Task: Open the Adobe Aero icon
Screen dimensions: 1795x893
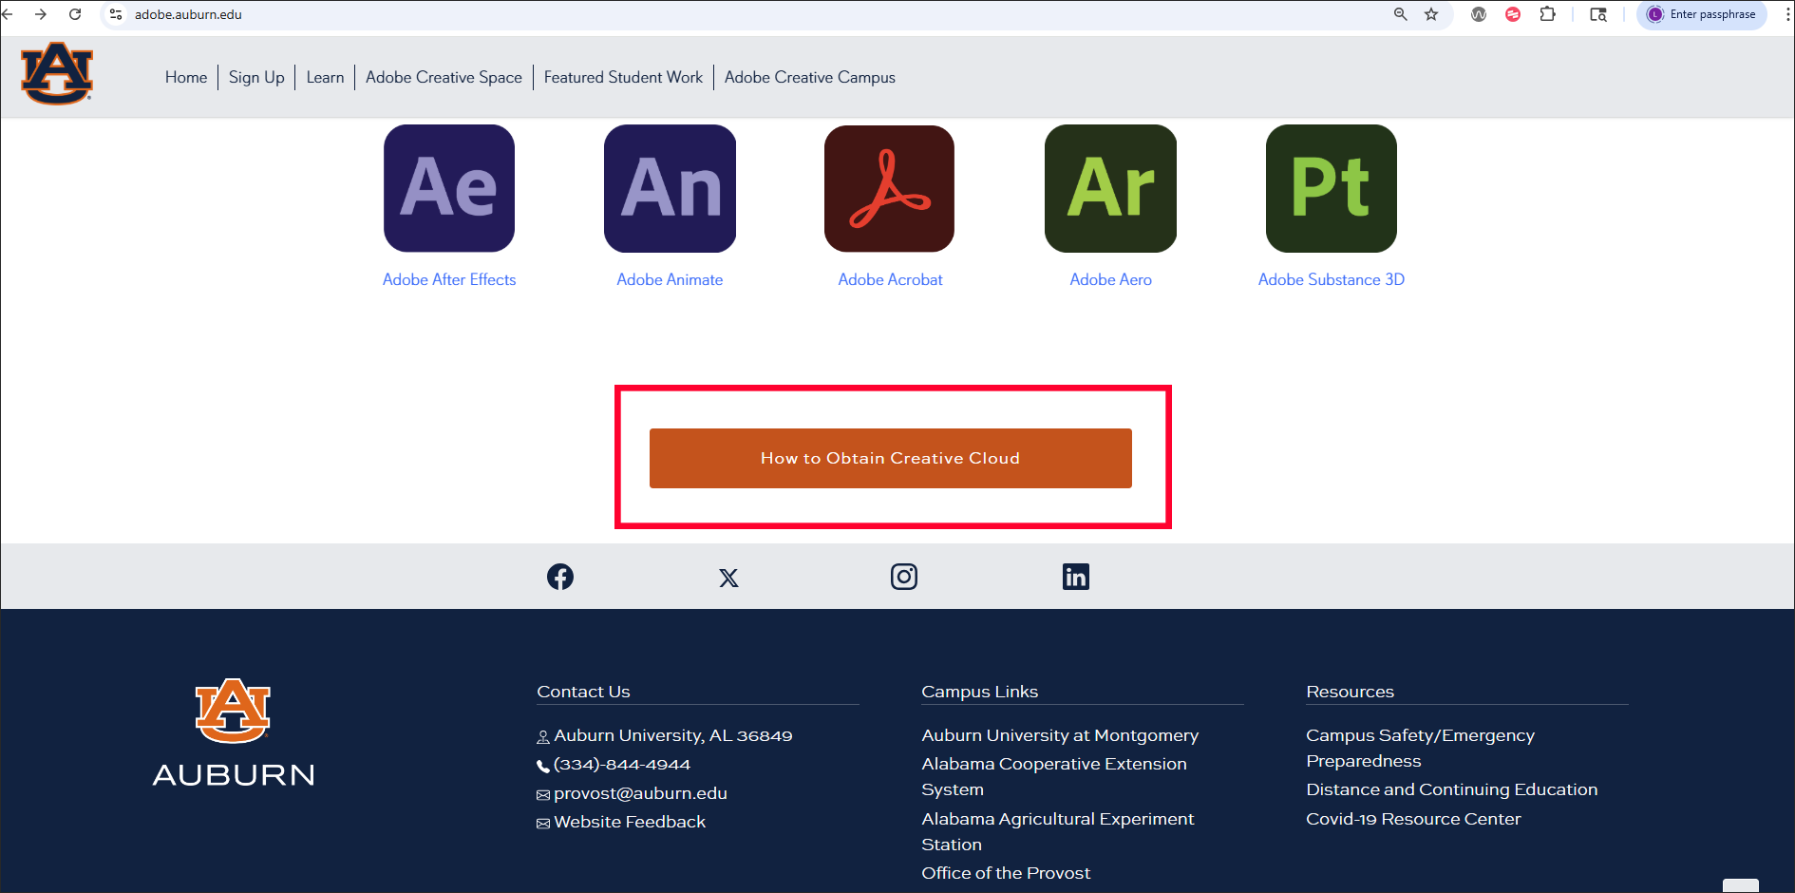Action: (x=1109, y=188)
